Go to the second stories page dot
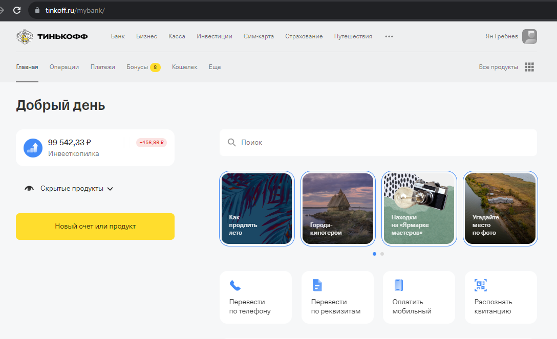Screen dimensions: 557x339 (382, 254)
